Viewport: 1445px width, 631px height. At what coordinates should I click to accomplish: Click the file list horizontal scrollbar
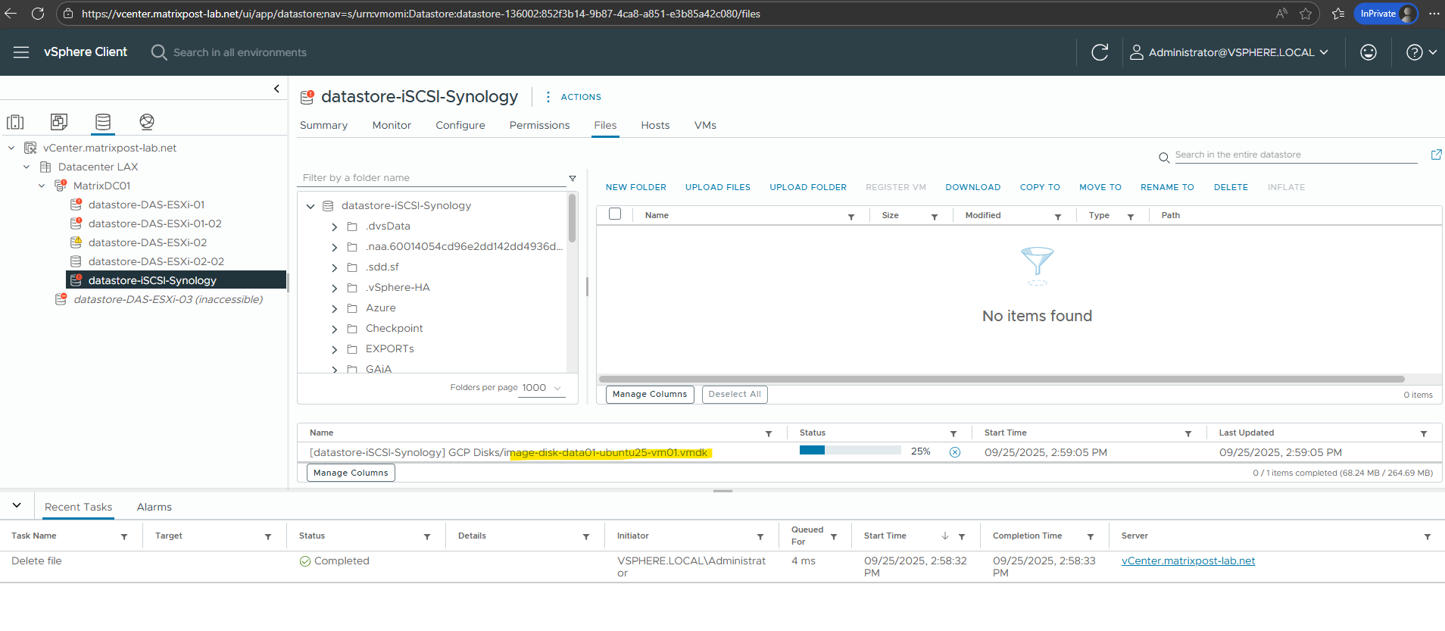pos(1001,379)
